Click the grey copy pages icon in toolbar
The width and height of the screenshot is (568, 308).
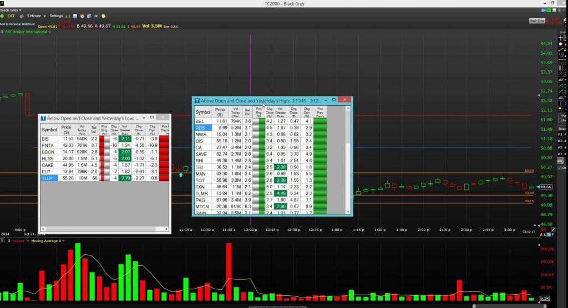(x=89, y=16)
